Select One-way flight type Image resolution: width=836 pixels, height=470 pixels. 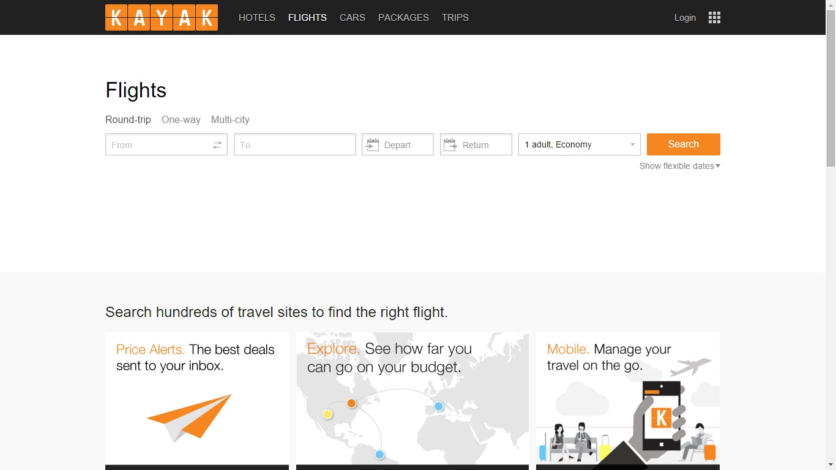tap(181, 119)
